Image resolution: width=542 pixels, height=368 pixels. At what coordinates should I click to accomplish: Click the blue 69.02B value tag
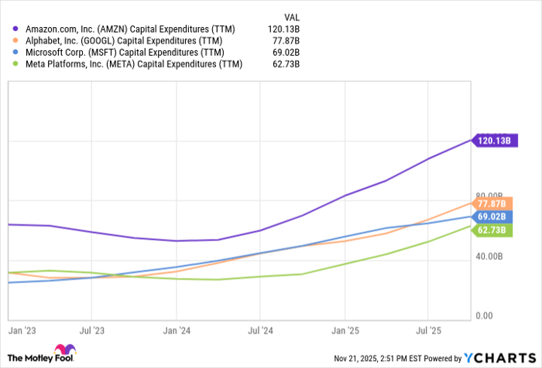pyautogui.click(x=491, y=217)
